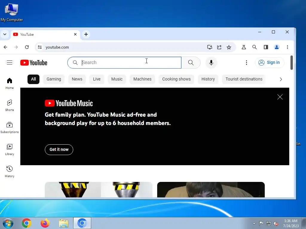Open Chrome Labs flask icon
This screenshot has width=306, height=229.
[244, 47]
